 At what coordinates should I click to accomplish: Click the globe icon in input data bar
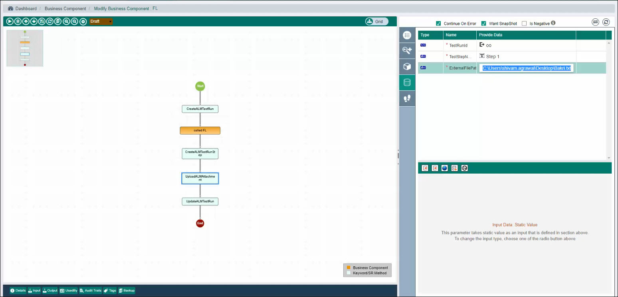pos(444,168)
